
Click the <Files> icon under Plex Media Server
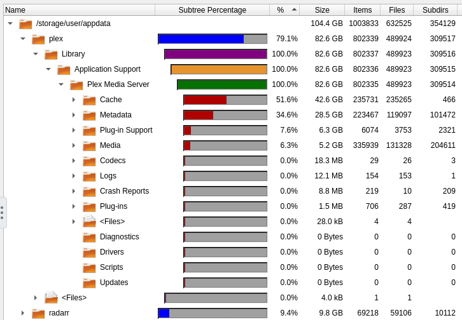click(89, 222)
